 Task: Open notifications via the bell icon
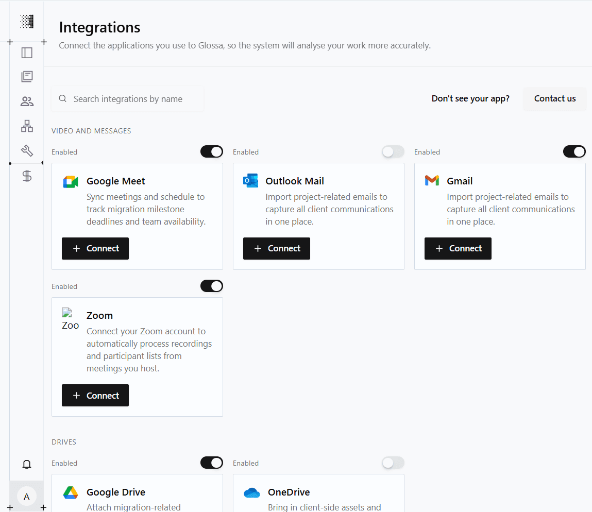[x=26, y=464]
